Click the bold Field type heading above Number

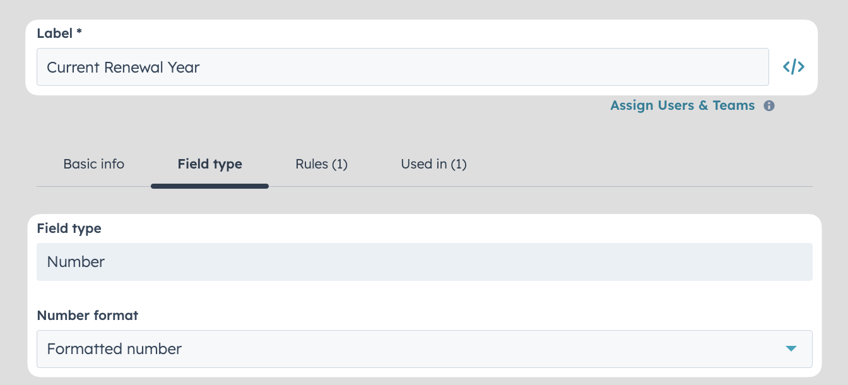[69, 228]
